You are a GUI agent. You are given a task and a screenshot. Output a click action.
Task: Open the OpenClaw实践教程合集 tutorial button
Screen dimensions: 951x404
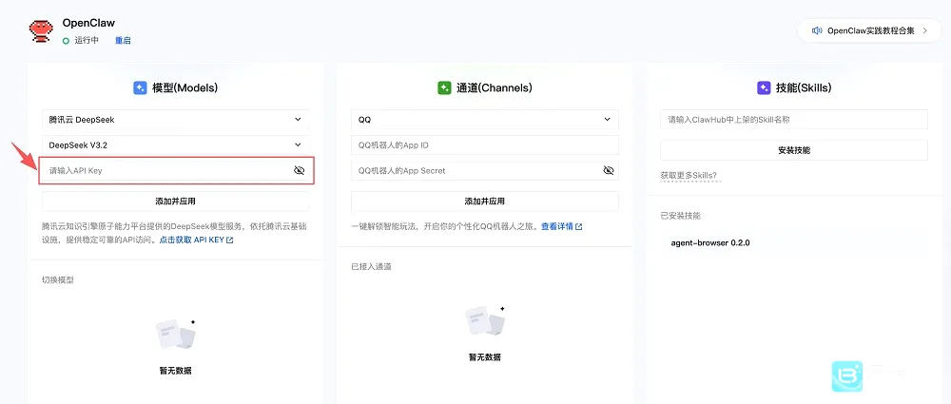pyautogui.click(x=869, y=30)
